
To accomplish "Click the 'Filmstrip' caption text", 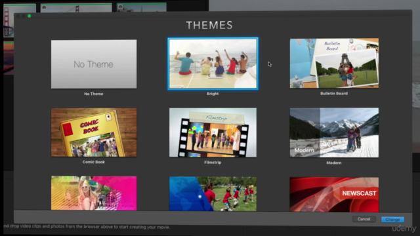I will 213,163.
